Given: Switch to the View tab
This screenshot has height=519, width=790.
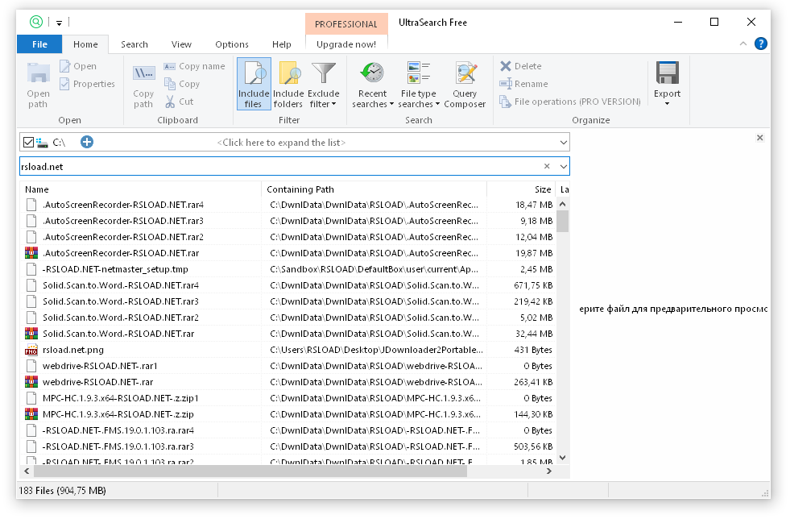Looking at the screenshot, I should point(181,44).
